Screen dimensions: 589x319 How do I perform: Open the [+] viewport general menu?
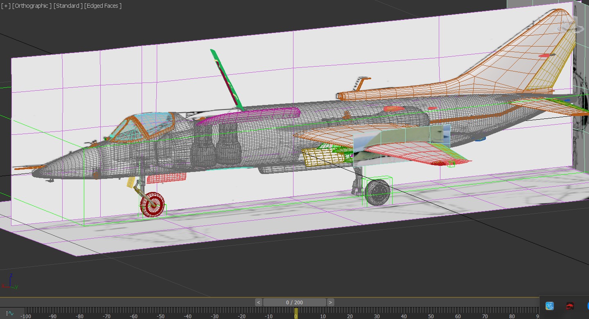click(5, 6)
